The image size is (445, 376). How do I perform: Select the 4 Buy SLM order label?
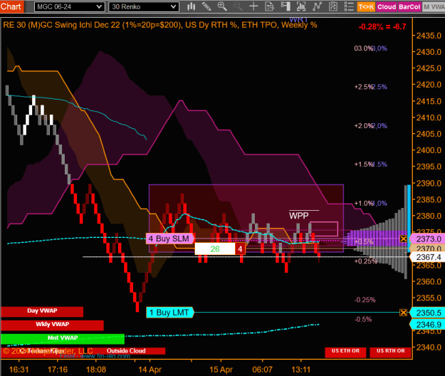(x=170, y=239)
